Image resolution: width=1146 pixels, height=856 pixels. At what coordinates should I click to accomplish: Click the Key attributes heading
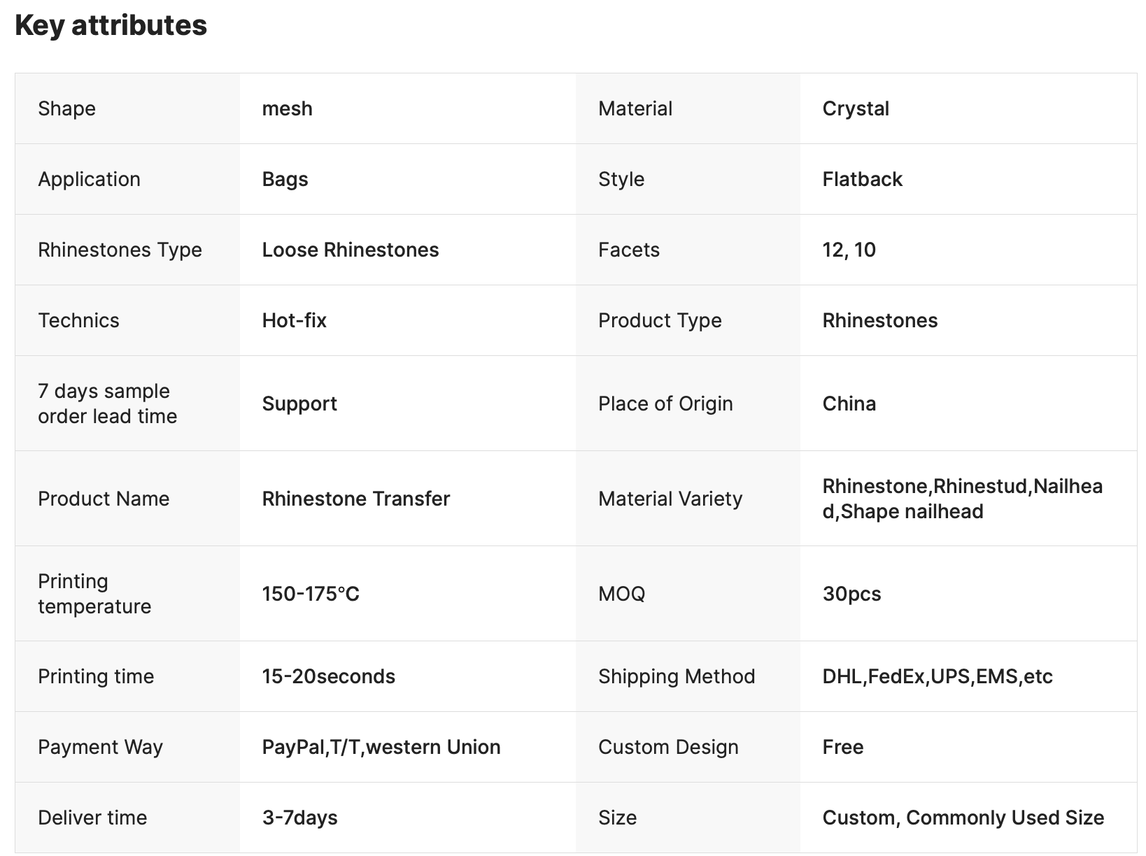coord(111,26)
